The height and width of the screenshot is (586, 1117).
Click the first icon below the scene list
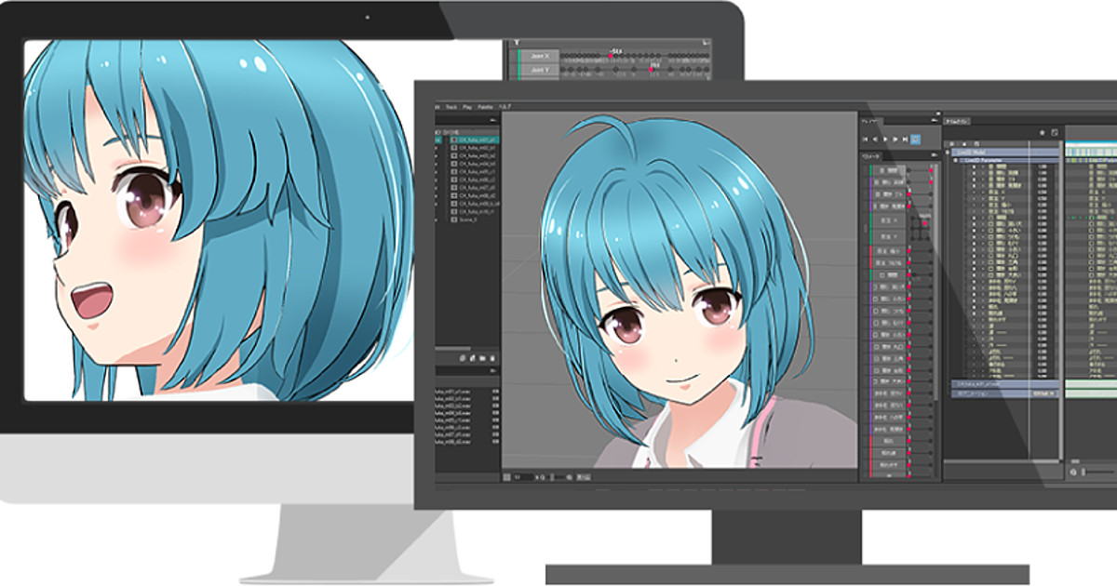click(463, 357)
